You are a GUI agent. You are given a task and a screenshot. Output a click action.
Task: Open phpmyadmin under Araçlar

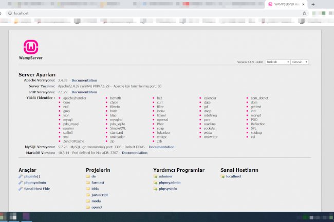coord(35,183)
